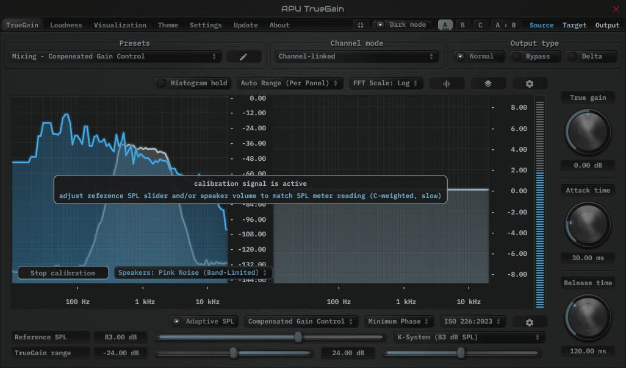Open Compensated Gain Control mode dropdown
Viewport: 626px width, 368px height.
pyautogui.click(x=301, y=321)
